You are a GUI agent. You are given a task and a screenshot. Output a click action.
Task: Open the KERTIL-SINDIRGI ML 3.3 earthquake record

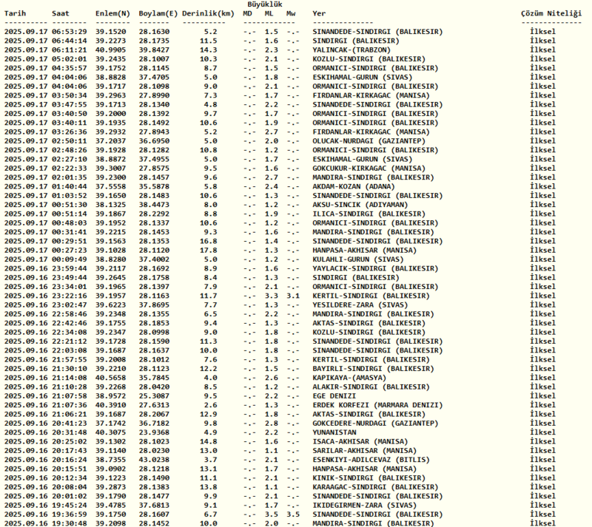370,296
